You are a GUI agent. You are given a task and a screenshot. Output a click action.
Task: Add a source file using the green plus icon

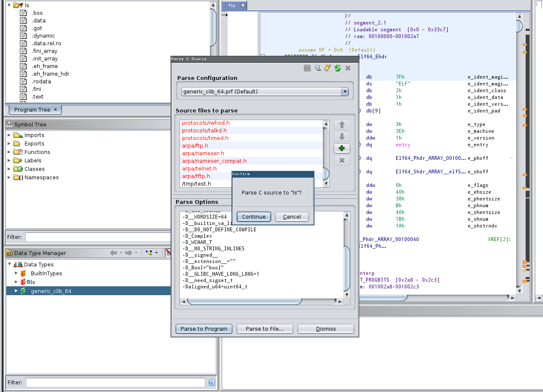click(x=342, y=148)
